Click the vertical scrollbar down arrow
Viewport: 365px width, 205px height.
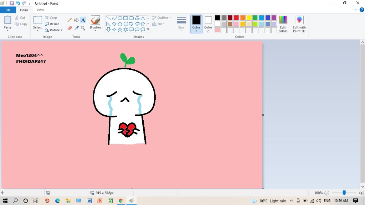point(363,186)
